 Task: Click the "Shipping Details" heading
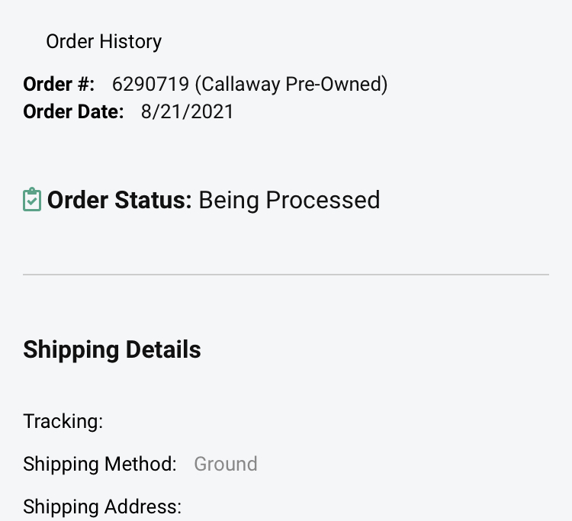(112, 349)
